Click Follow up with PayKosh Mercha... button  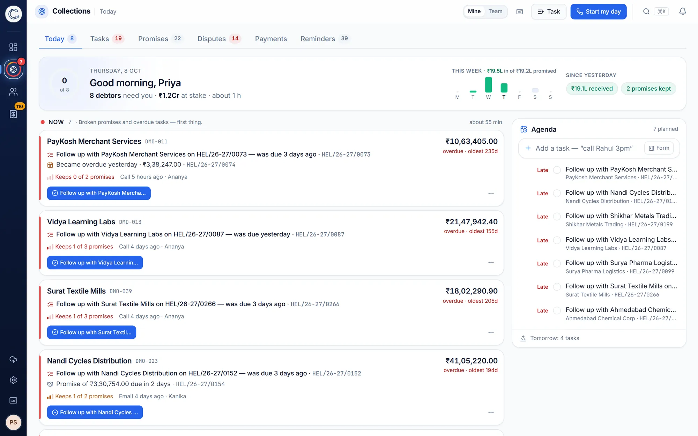pyautogui.click(x=99, y=193)
